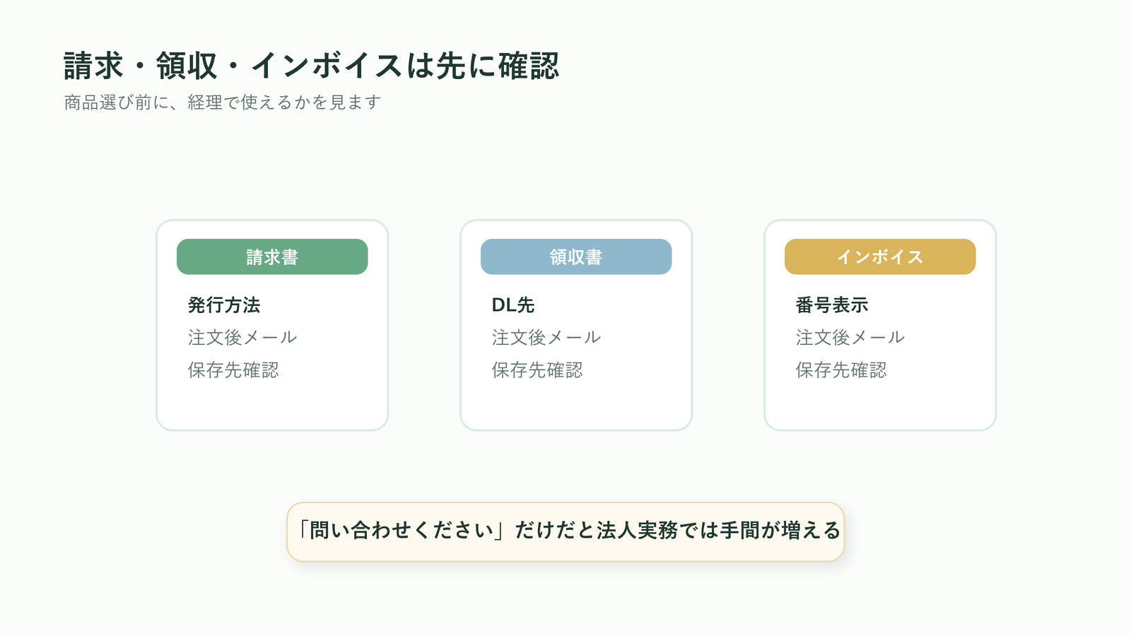1131x636 pixels.
Task: Click the empty bottom area of the インボイス card
Action: pos(880,406)
